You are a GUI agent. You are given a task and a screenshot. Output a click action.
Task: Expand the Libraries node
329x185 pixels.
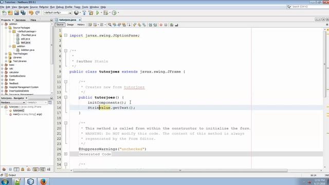[6, 58]
